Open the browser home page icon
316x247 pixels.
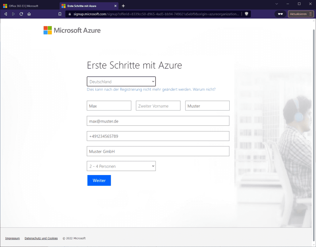click(x=29, y=14)
